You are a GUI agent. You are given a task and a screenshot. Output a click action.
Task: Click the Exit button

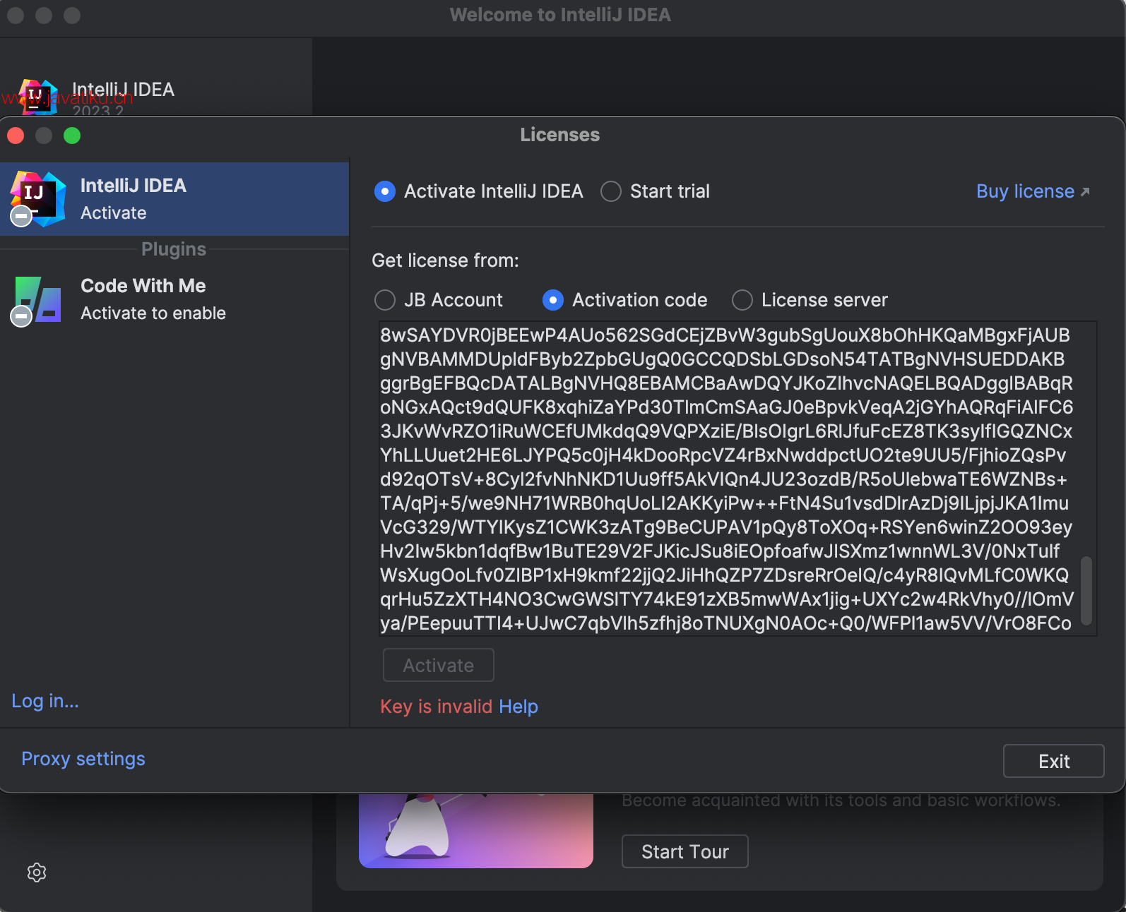(x=1053, y=761)
